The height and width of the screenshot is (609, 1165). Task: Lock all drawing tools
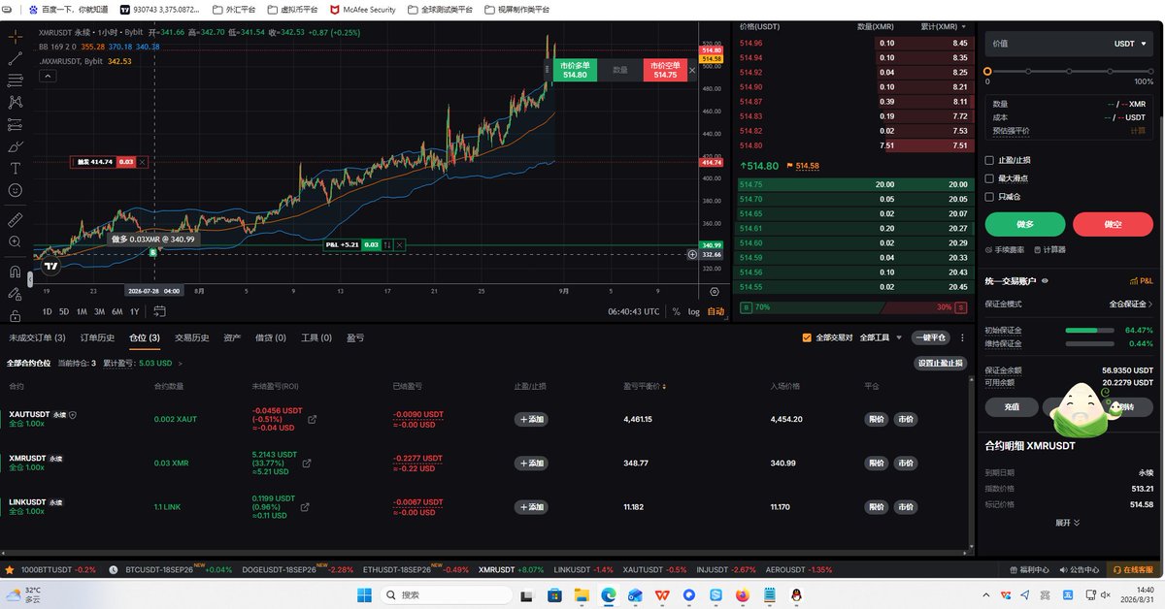(x=16, y=316)
